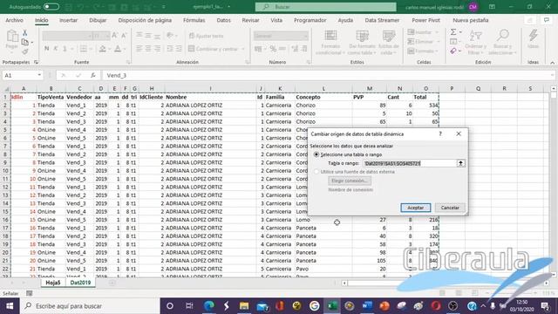Screen dimensions: 558x314
Task: Click the Estilos de celda icon
Action: (388, 37)
